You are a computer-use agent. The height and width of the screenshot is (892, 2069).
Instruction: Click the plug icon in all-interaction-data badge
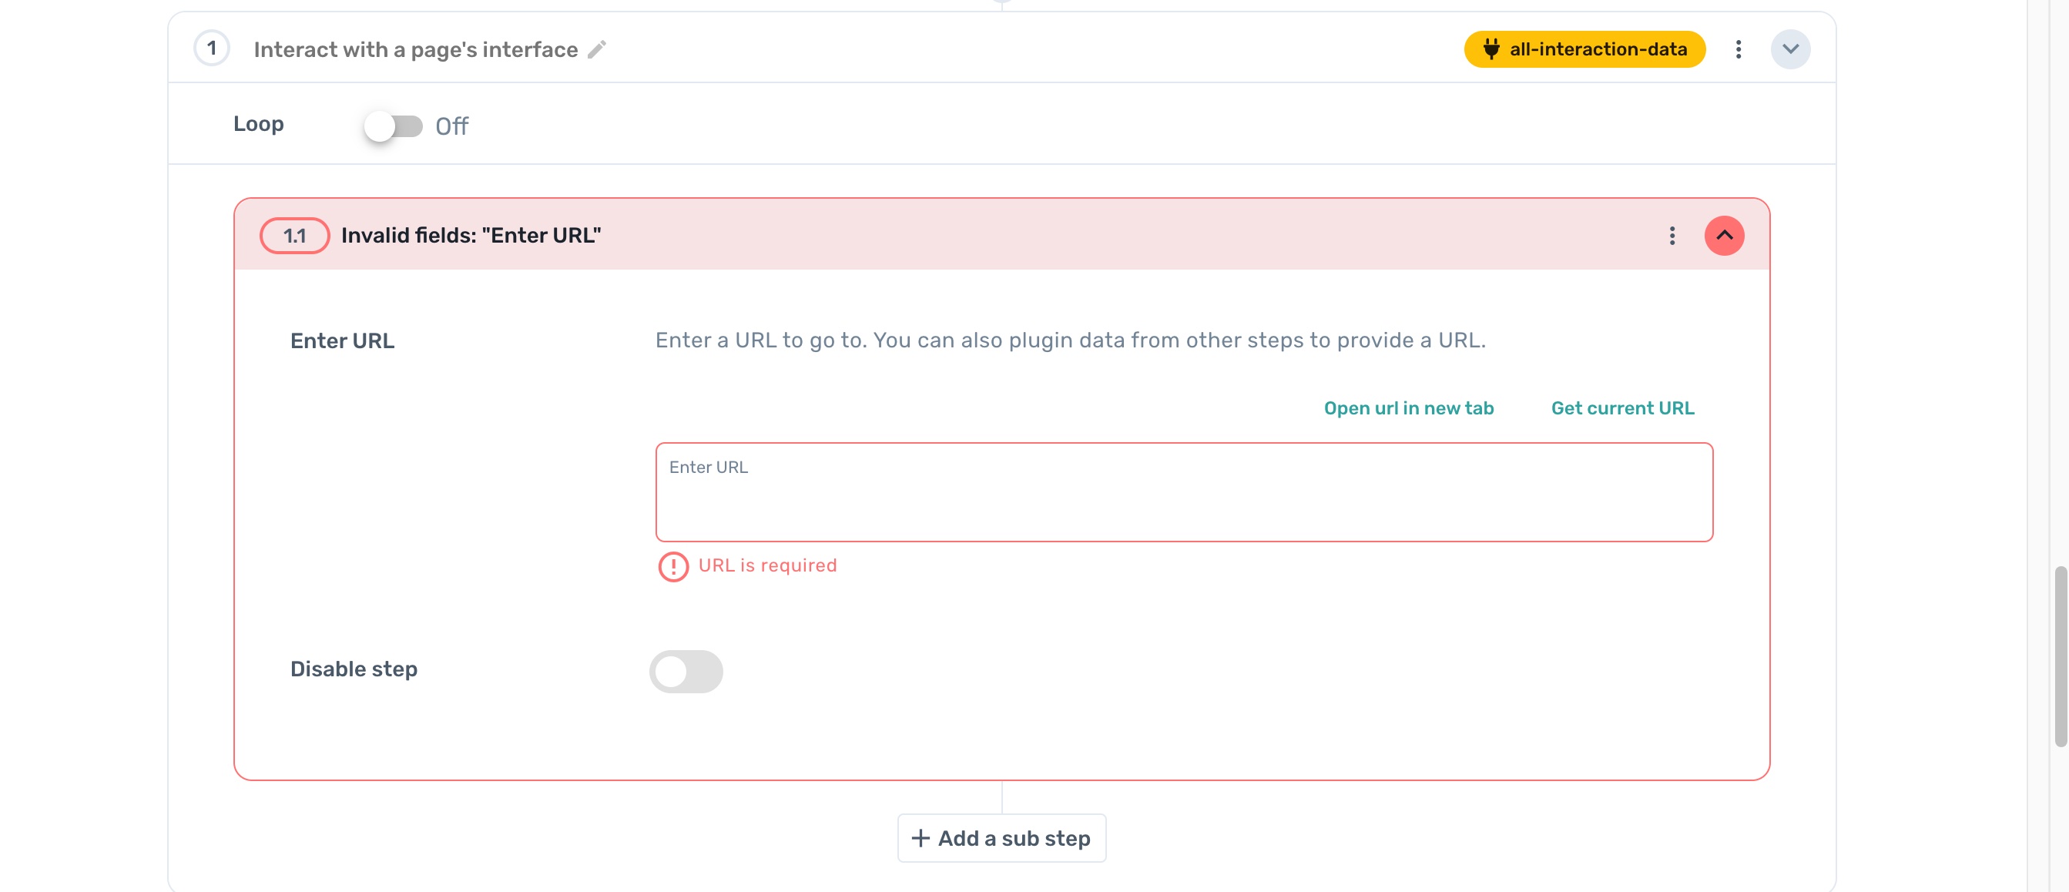pos(1491,50)
